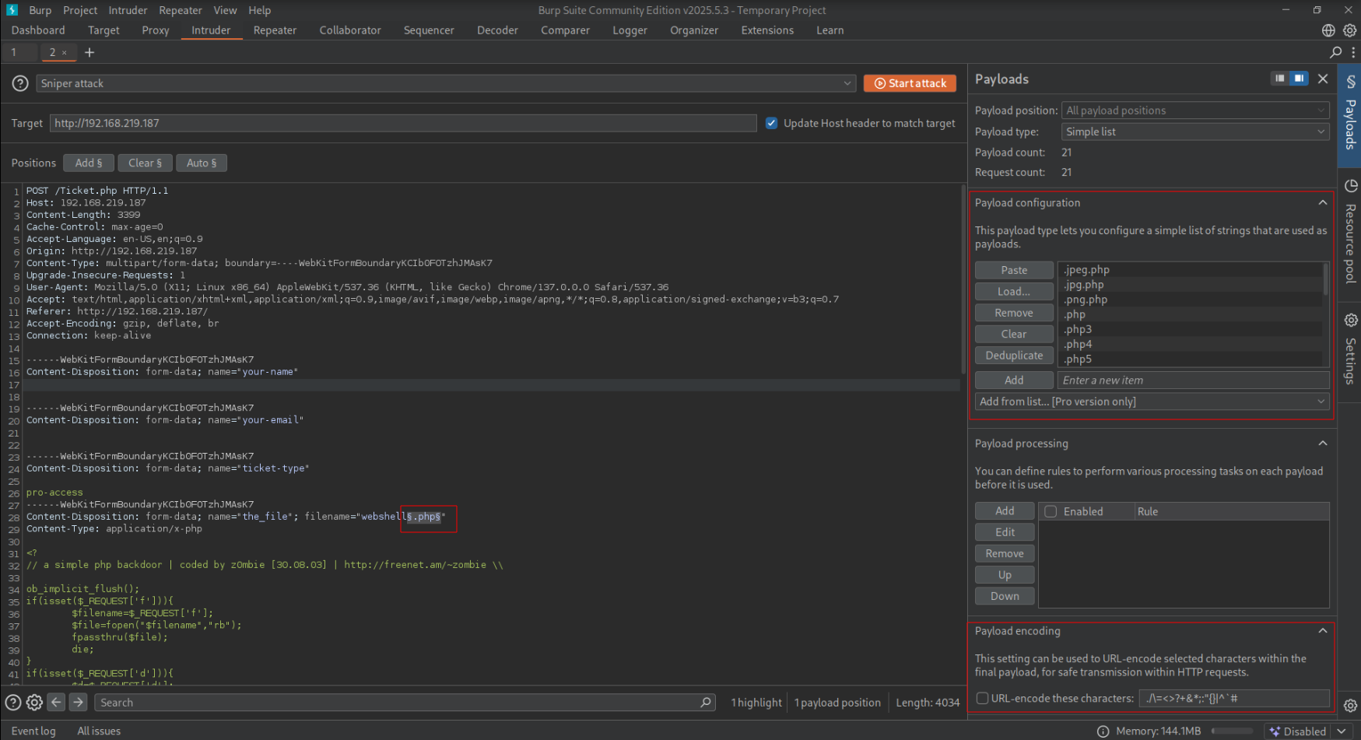
Task: Click the search magnifier beside tabs
Action: pos(1336,52)
